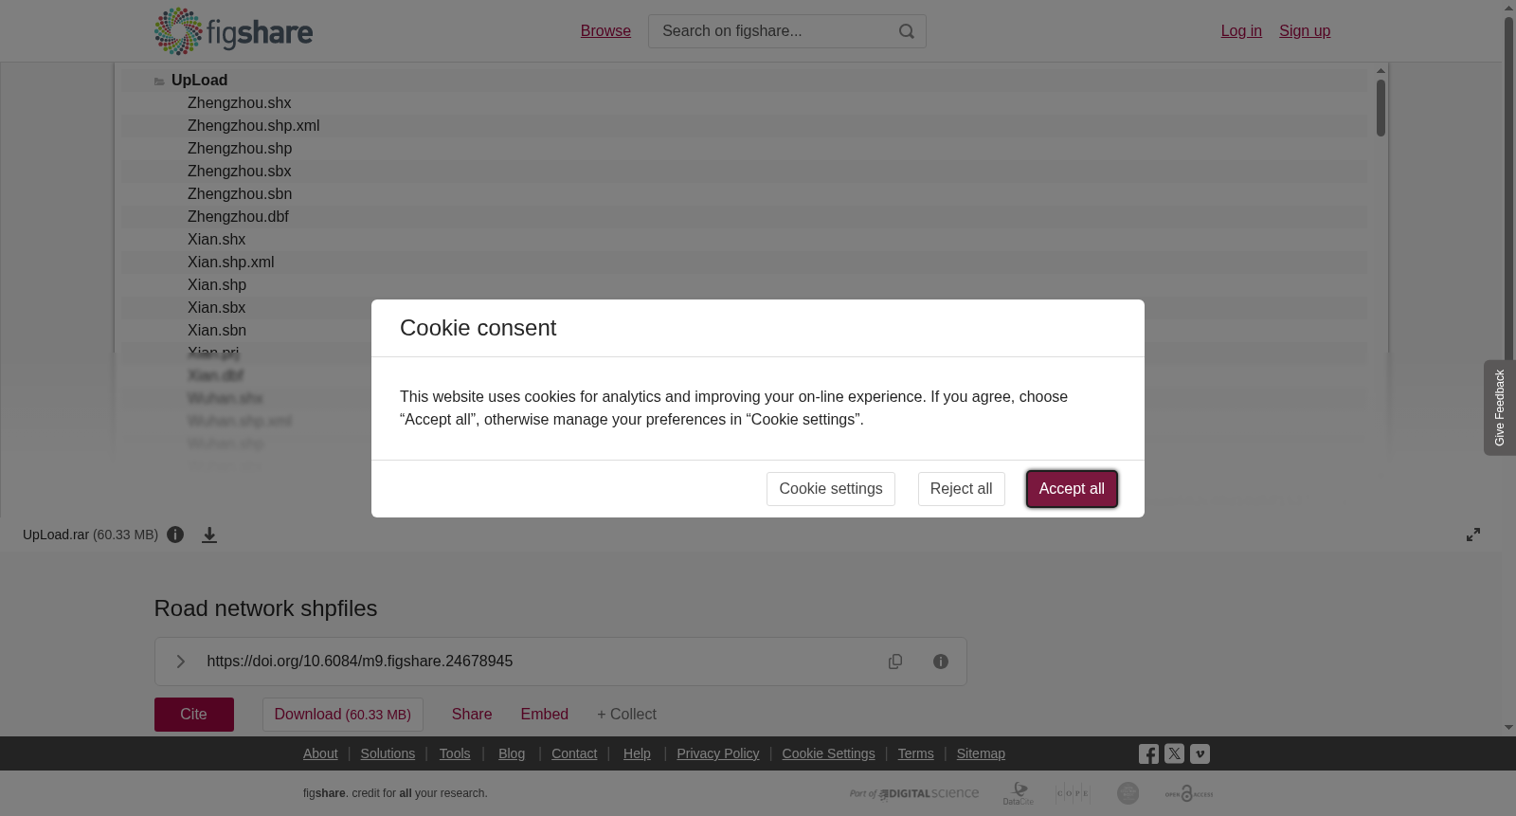This screenshot has width=1516, height=816.
Task: Click the Cite button
Action: 194,715
